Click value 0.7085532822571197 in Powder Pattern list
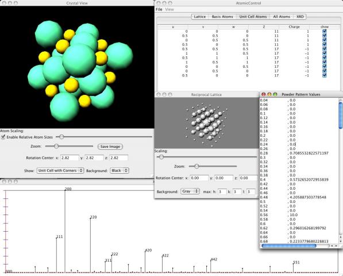The height and width of the screenshot is (276, 343). (309, 153)
